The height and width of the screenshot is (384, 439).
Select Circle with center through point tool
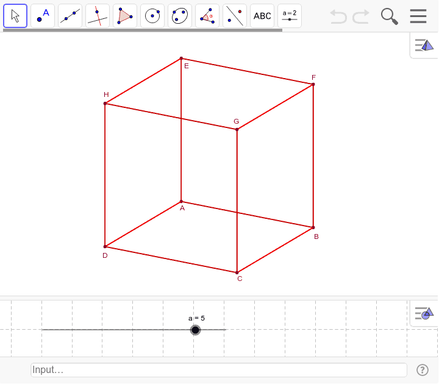point(152,16)
